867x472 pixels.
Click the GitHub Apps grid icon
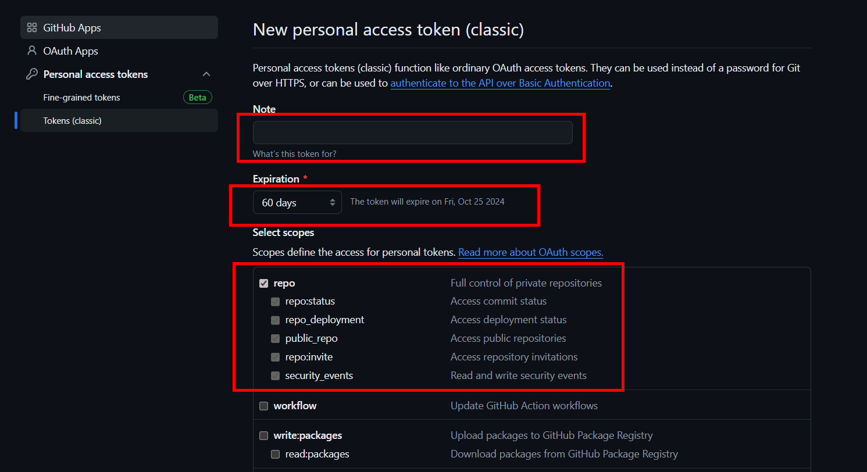(x=32, y=28)
